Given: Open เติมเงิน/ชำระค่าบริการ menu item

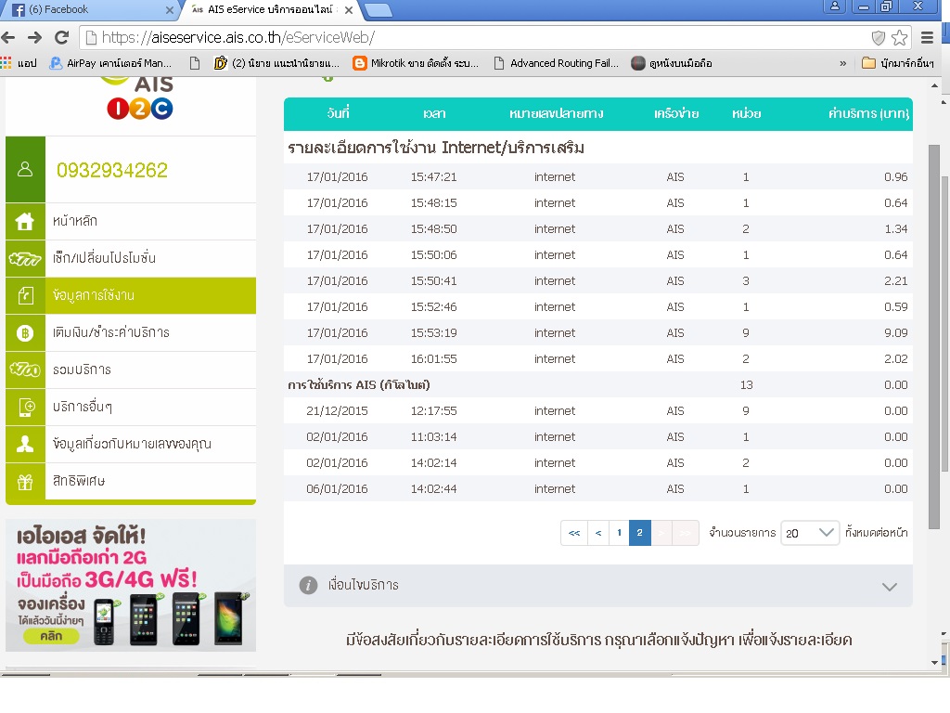Looking at the screenshot, I should (131, 333).
